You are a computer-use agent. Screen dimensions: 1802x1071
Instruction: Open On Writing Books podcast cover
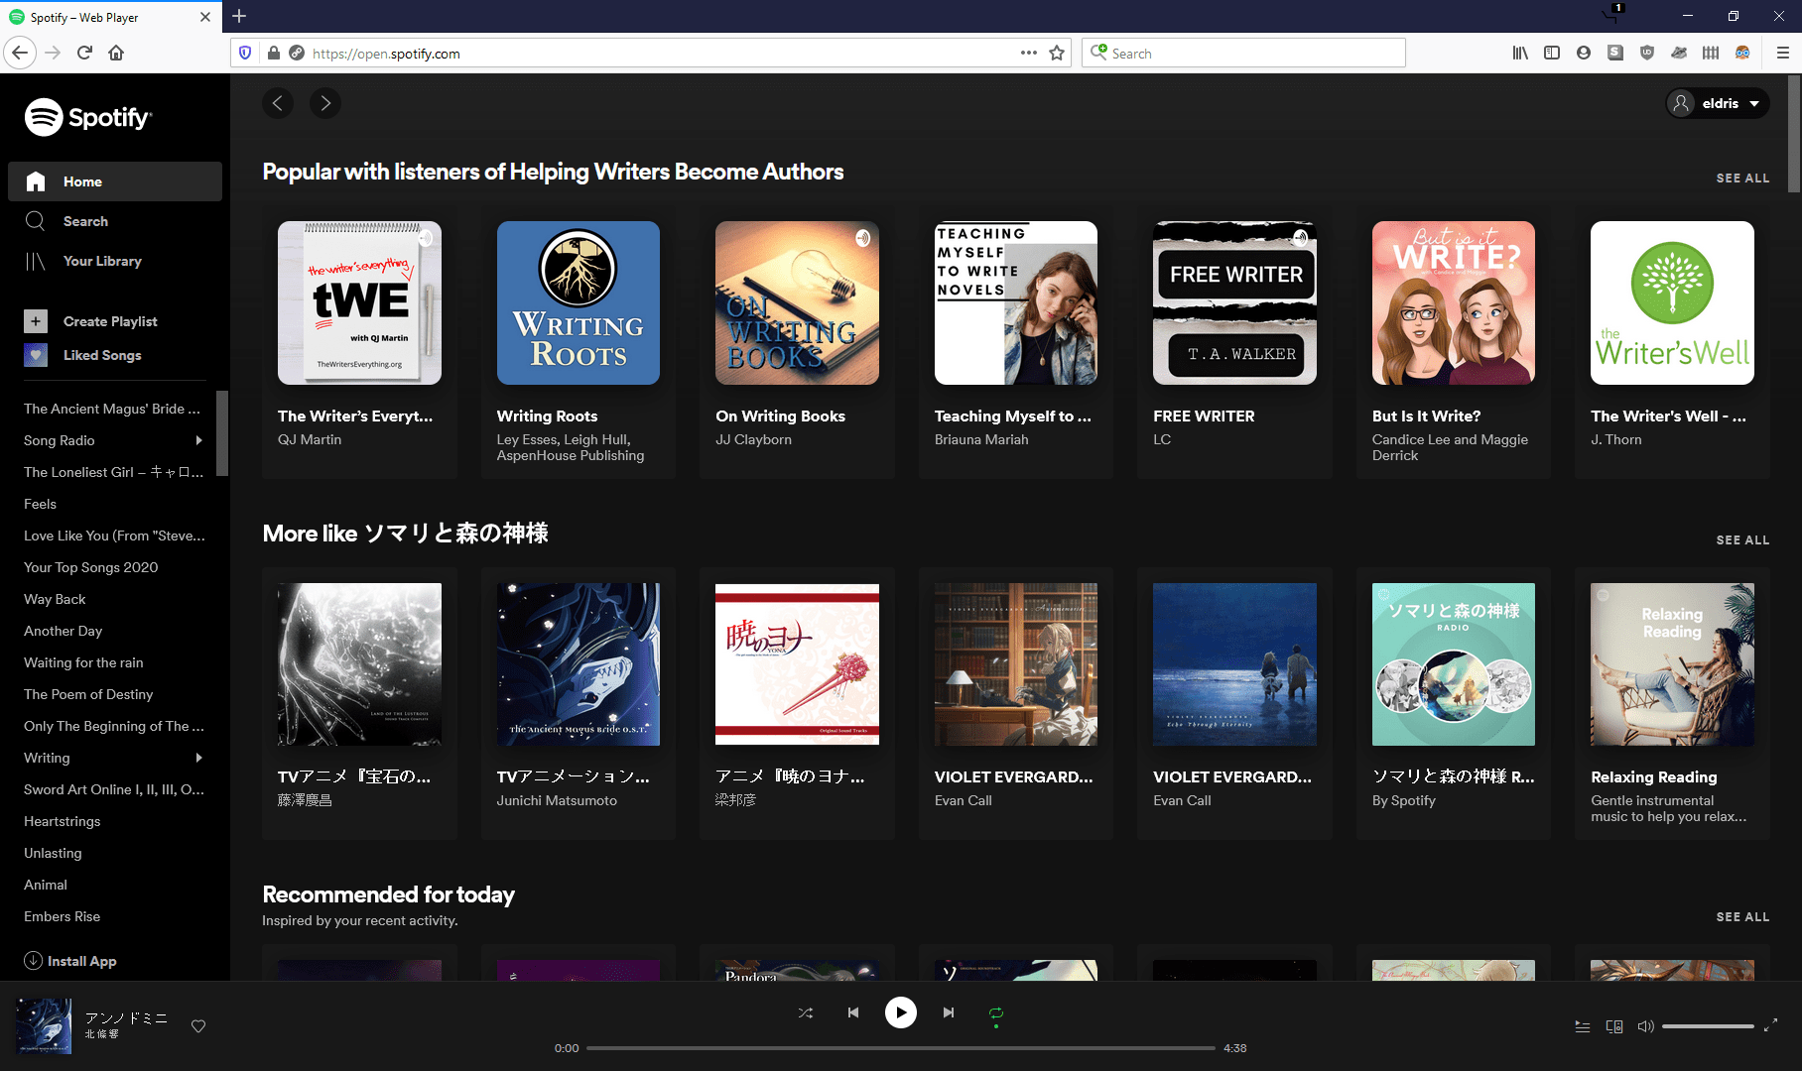pyautogui.click(x=797, y=302)
